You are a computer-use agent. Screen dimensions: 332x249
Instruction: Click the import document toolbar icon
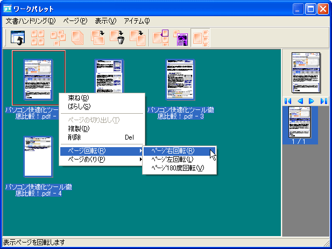(18, 38)
